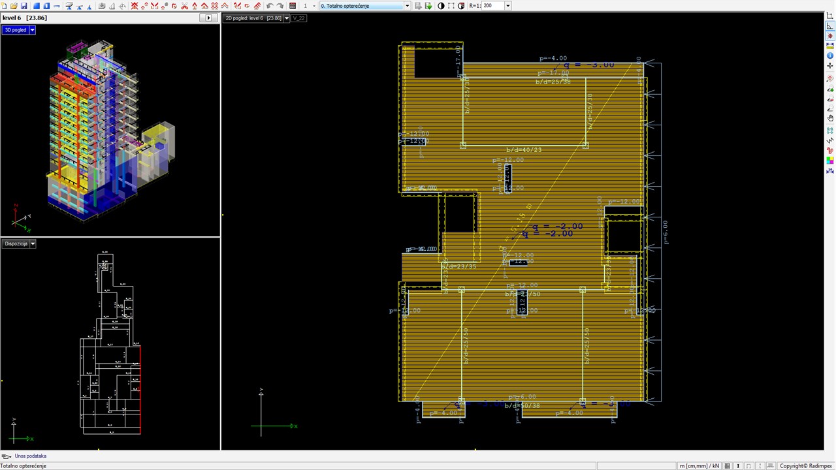The height and width of the screenshot is (470, 836).
Task: Toggle the bold I icon in status bar
Action: tap(738, 466)
